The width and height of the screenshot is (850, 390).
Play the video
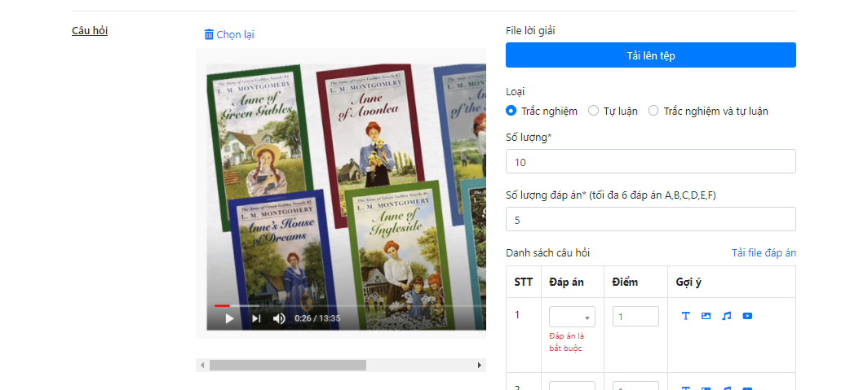pos(229,318)
